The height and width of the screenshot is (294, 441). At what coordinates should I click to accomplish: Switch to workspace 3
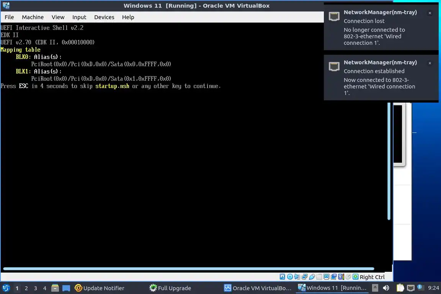click(36, 288)
